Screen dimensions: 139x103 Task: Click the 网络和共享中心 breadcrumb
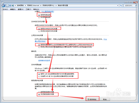(48, 6)
